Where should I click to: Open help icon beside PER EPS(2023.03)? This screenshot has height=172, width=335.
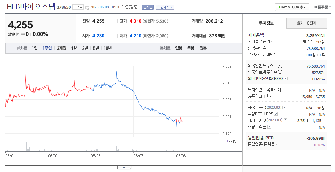click(x=285, y=108)
